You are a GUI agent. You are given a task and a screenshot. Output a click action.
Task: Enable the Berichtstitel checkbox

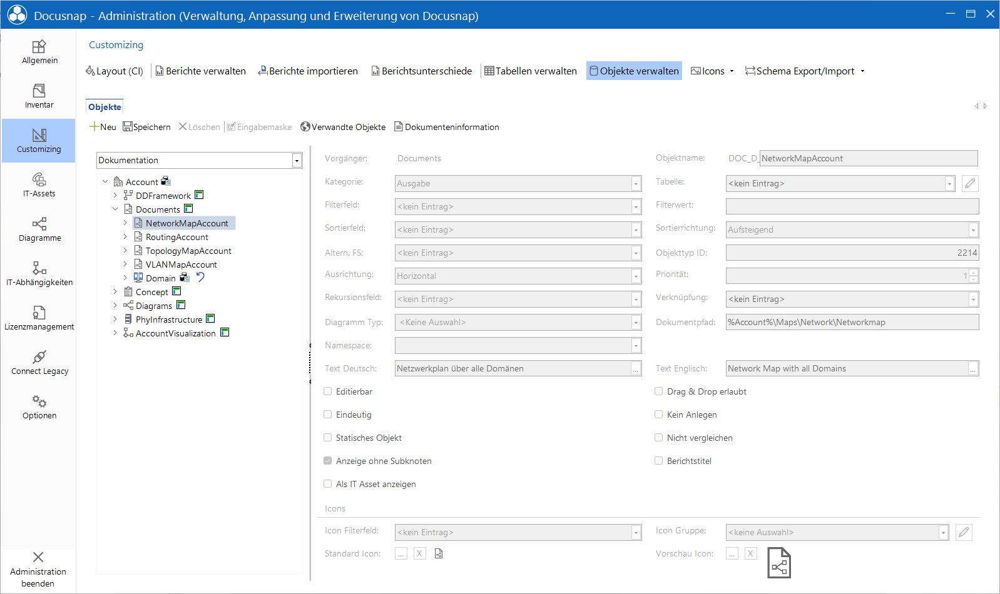(x=658, y=461)
